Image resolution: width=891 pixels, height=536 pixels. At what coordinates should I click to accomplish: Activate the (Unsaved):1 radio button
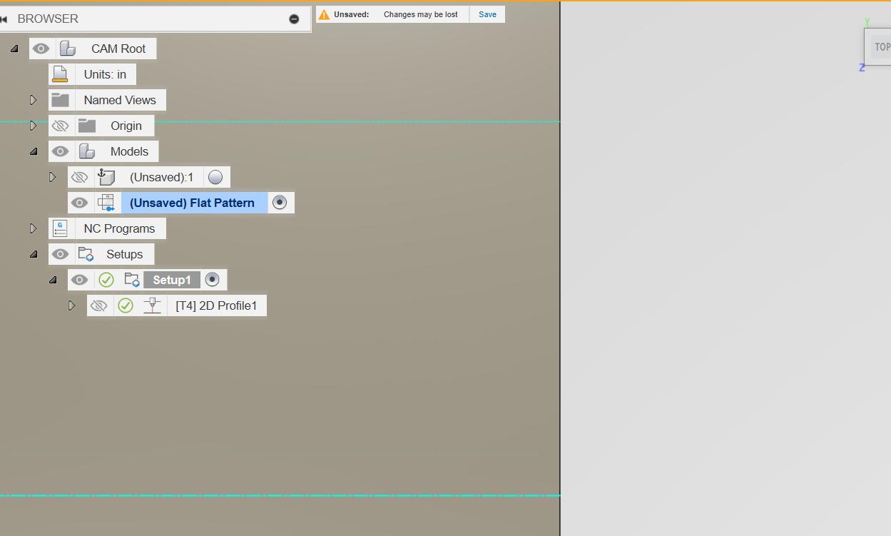tap(215, 177)
